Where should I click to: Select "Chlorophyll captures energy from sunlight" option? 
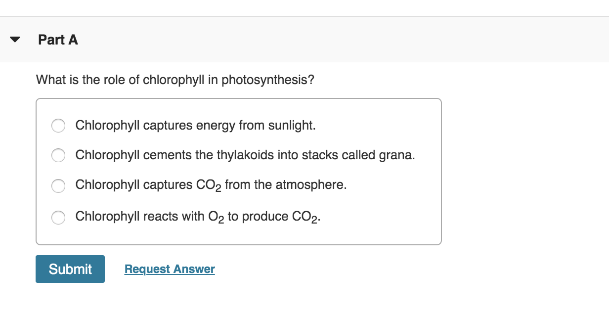58,126
